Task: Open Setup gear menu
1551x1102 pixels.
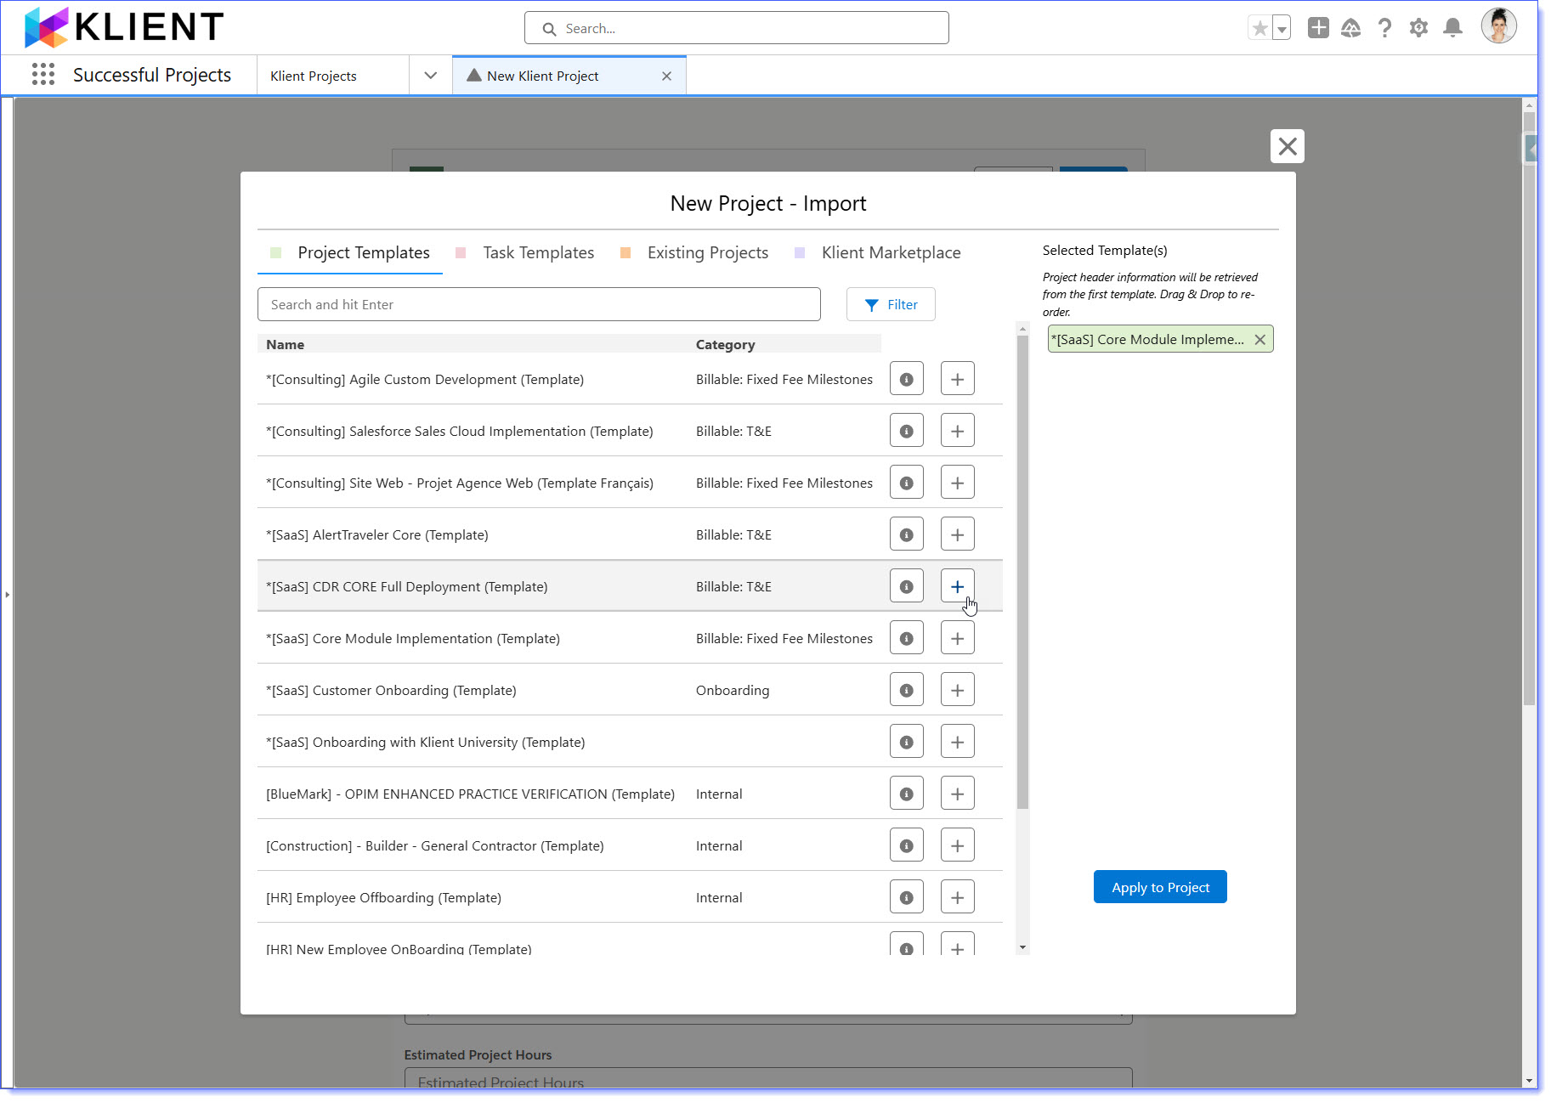Action: click(x=1418, y=28)
